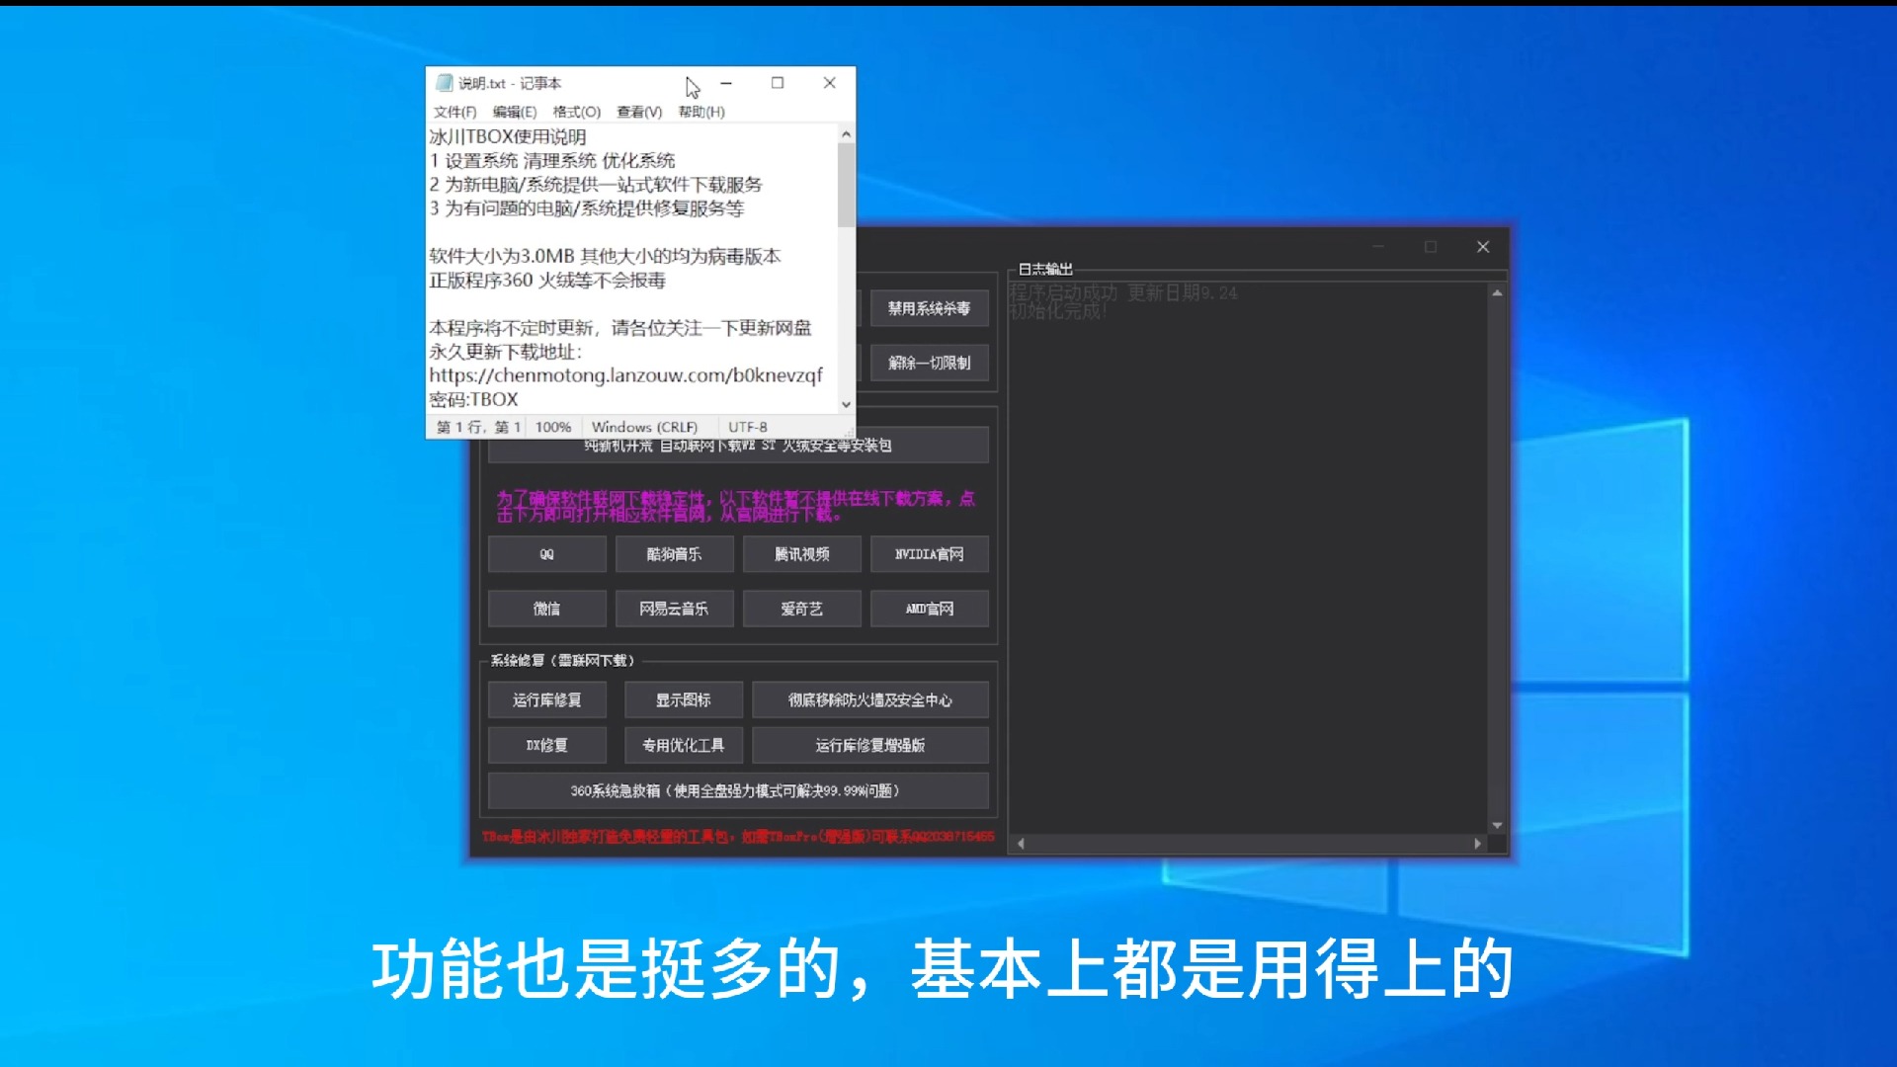Open the AMD官网 button
The image size is (1897, 1067).
[x=929, y=609]
